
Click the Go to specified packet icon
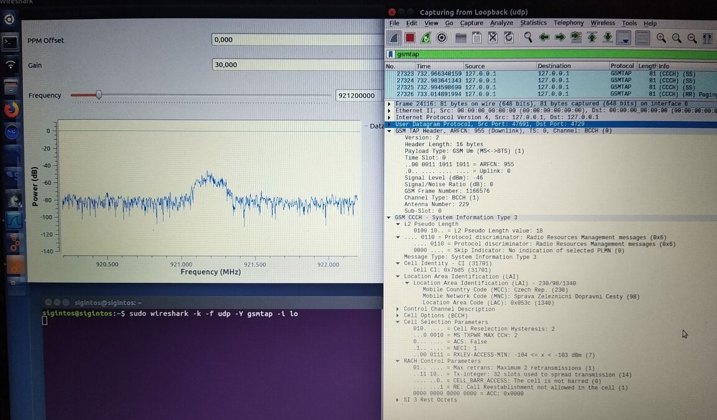(x=576, y=38)
